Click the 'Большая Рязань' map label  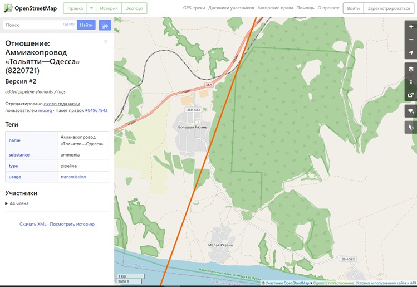[x=193, y=127]
